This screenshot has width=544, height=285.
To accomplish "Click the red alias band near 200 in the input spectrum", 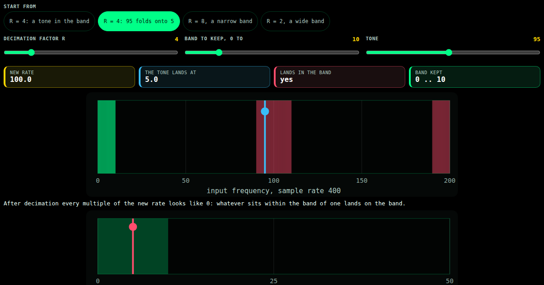I will coord(441,137).
